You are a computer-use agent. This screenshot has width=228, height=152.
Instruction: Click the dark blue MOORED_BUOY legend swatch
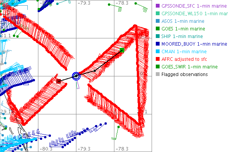(x=158, y=44)
